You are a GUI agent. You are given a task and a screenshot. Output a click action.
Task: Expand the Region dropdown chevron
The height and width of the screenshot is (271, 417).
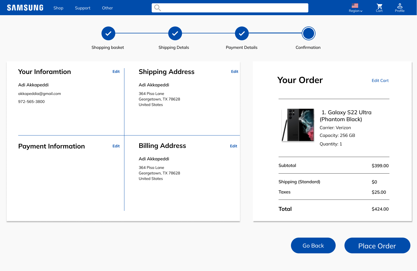pyautogui.click(x=361, y=11)
